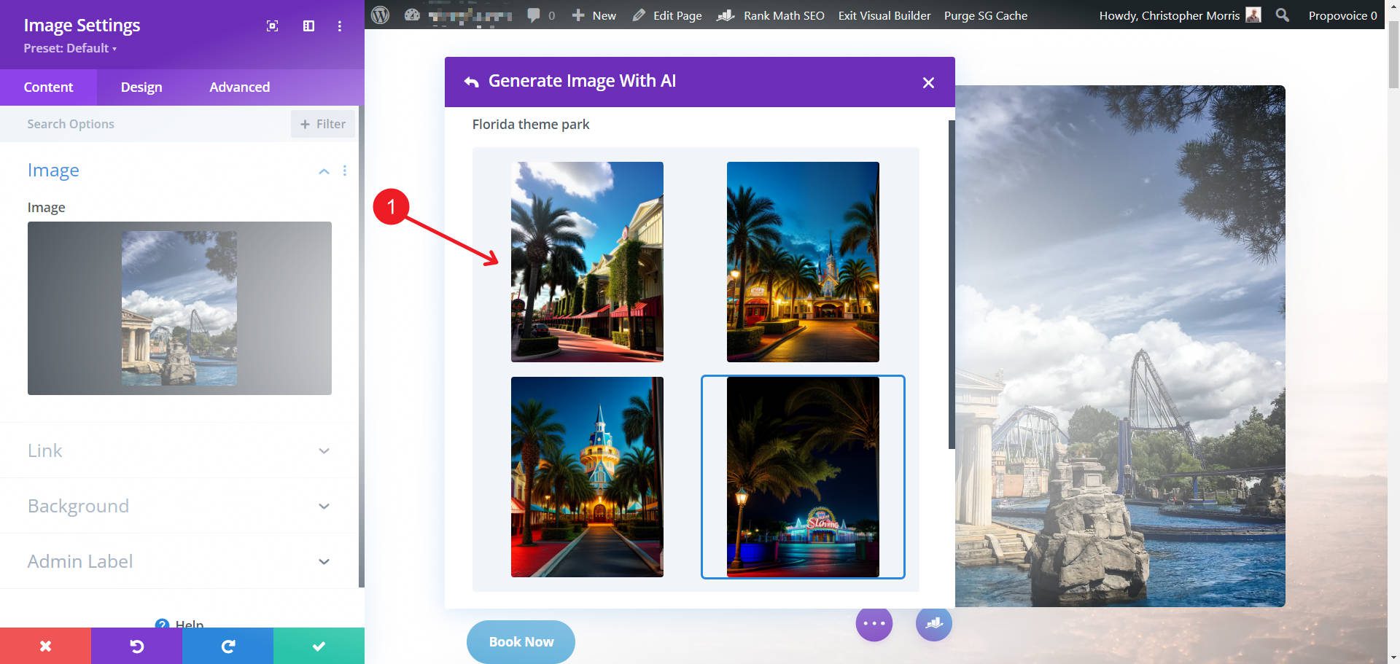The image size is (1400, 664).
Task: Switch to the Design tab
Action: [141, 87]
